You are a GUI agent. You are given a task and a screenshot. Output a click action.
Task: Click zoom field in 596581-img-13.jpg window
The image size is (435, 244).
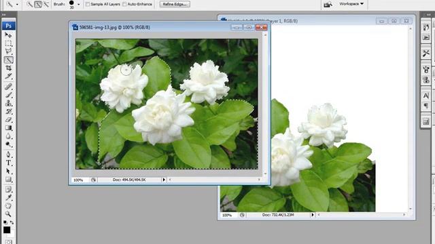point(80,180)
